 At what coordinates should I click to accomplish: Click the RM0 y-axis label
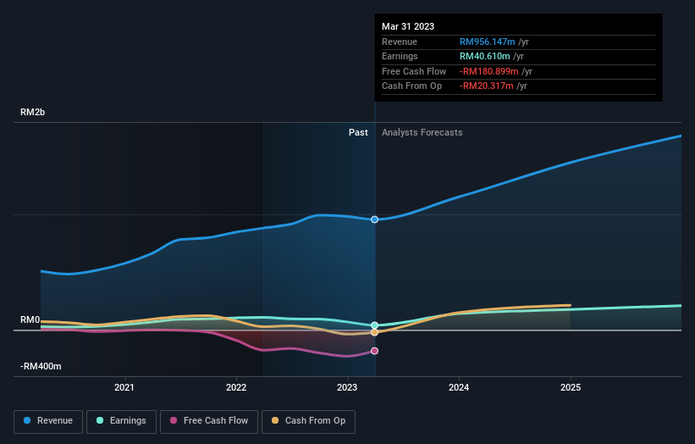(x=30, y=319)
